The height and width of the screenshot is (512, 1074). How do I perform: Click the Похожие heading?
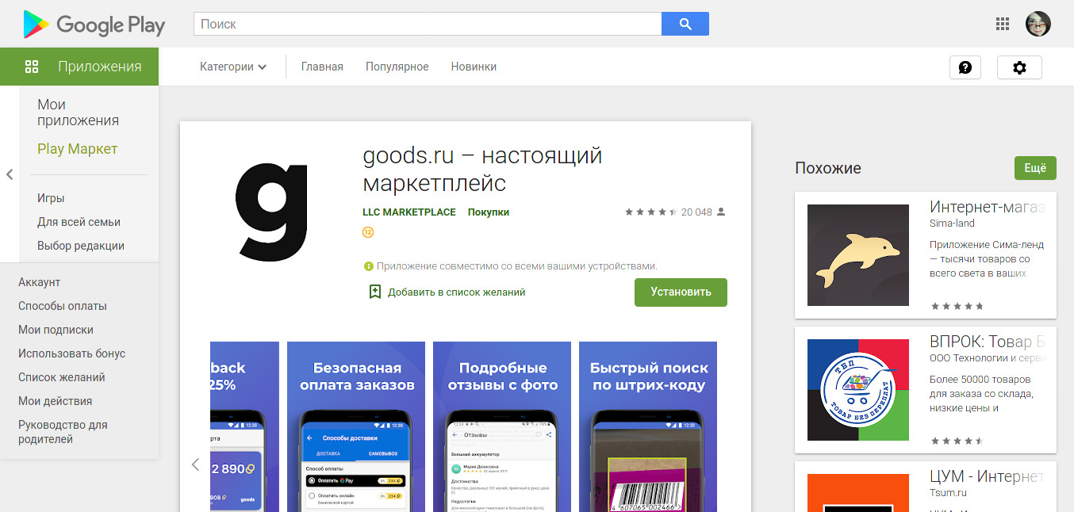coord(828,168)
